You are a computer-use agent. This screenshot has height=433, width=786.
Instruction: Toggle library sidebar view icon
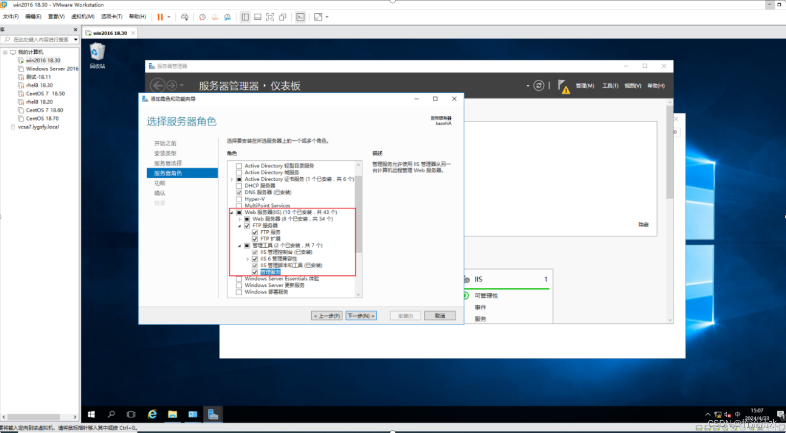point(245,17)
